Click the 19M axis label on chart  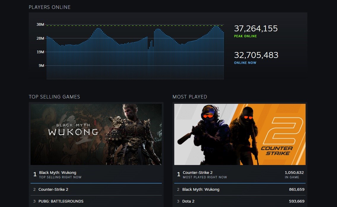coord(40,52)
